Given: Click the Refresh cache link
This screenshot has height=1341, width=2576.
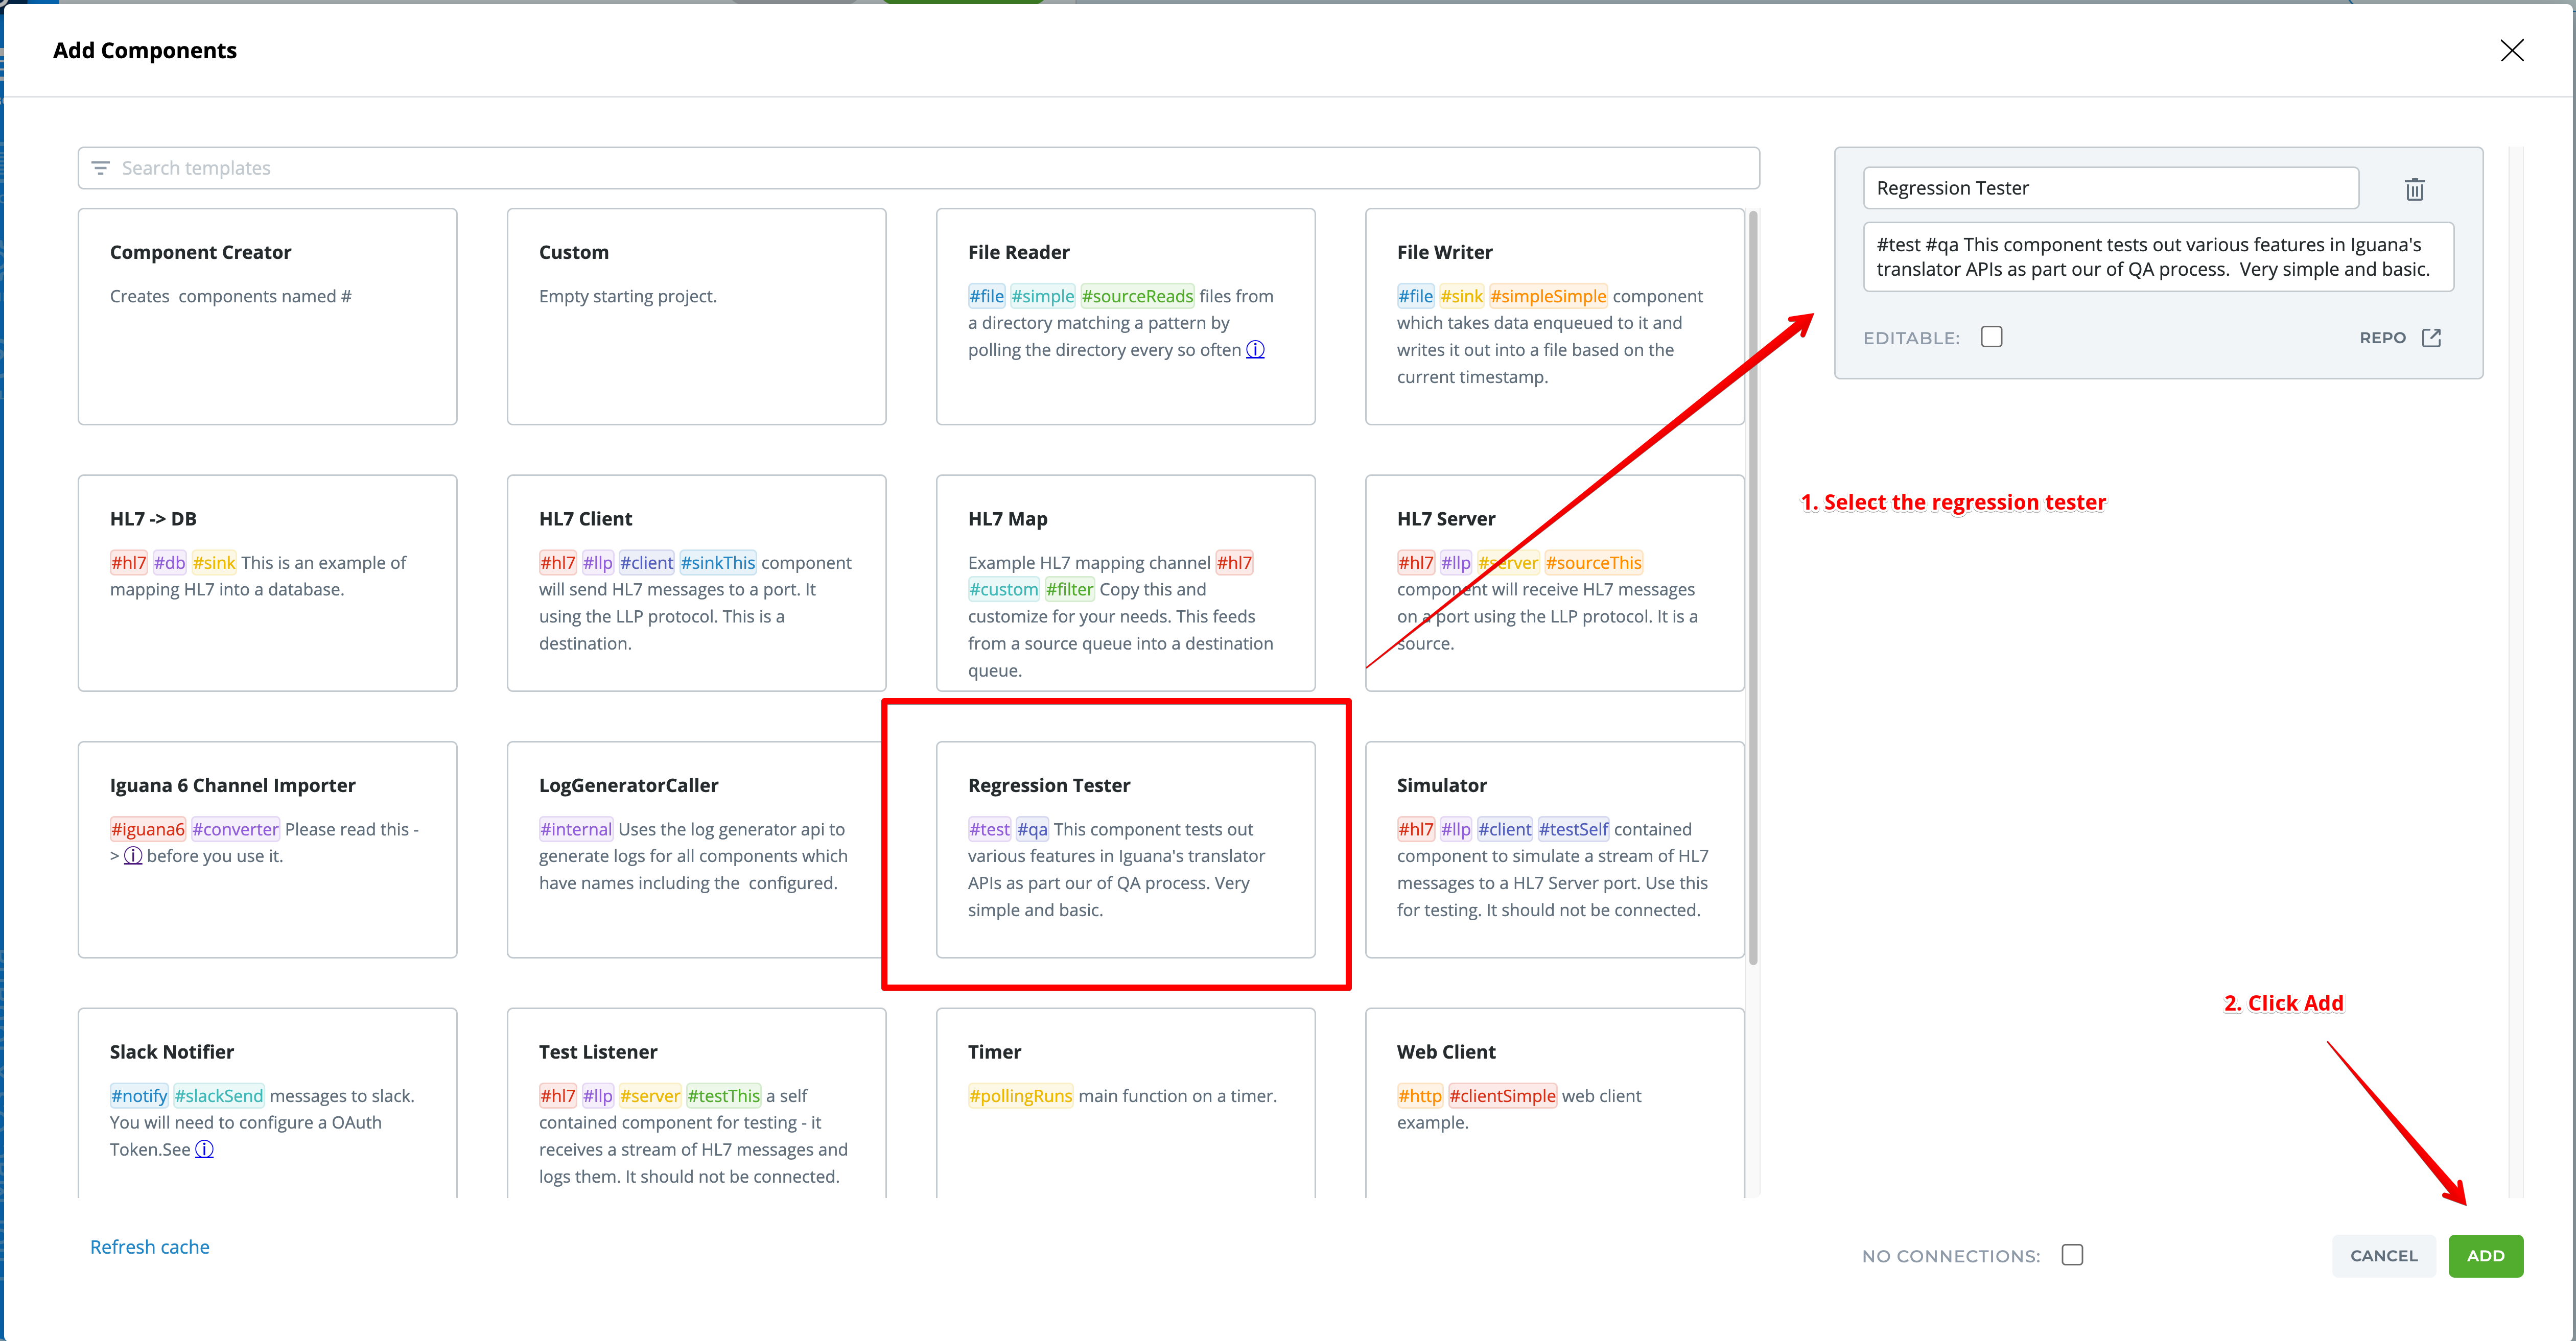Looking at the screenshot, I should 150,1247.
